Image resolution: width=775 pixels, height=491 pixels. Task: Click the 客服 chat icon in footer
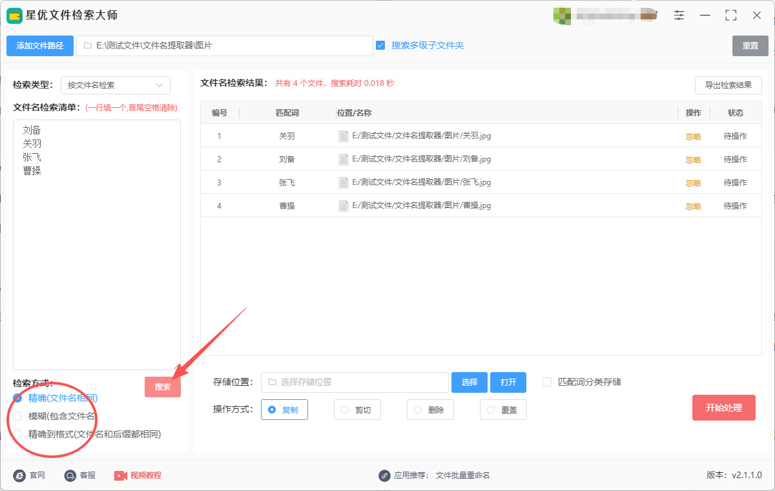click(70, 475)
